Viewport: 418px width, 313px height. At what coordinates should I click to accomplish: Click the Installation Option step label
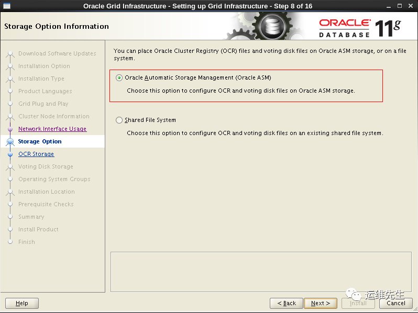click(44, 66)
